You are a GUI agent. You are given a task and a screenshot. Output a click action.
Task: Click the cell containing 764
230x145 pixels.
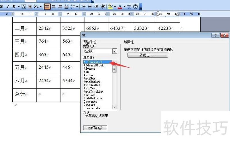coord(48,42)
